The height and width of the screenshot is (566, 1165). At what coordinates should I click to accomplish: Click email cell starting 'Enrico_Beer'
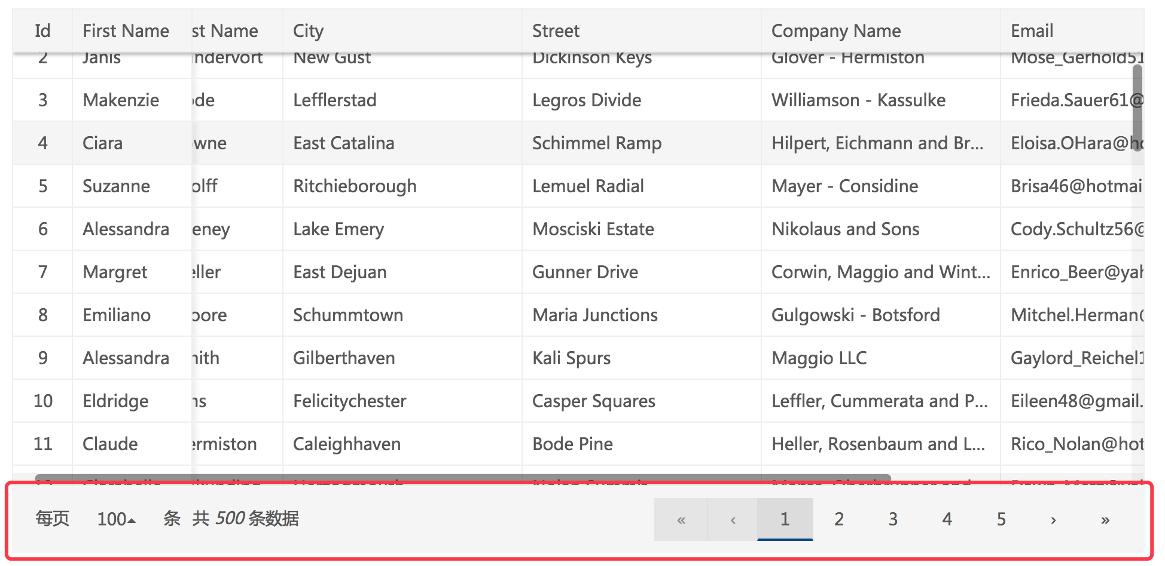tap(1072, 272)
